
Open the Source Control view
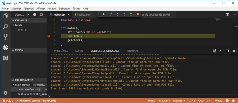(6, 37)
